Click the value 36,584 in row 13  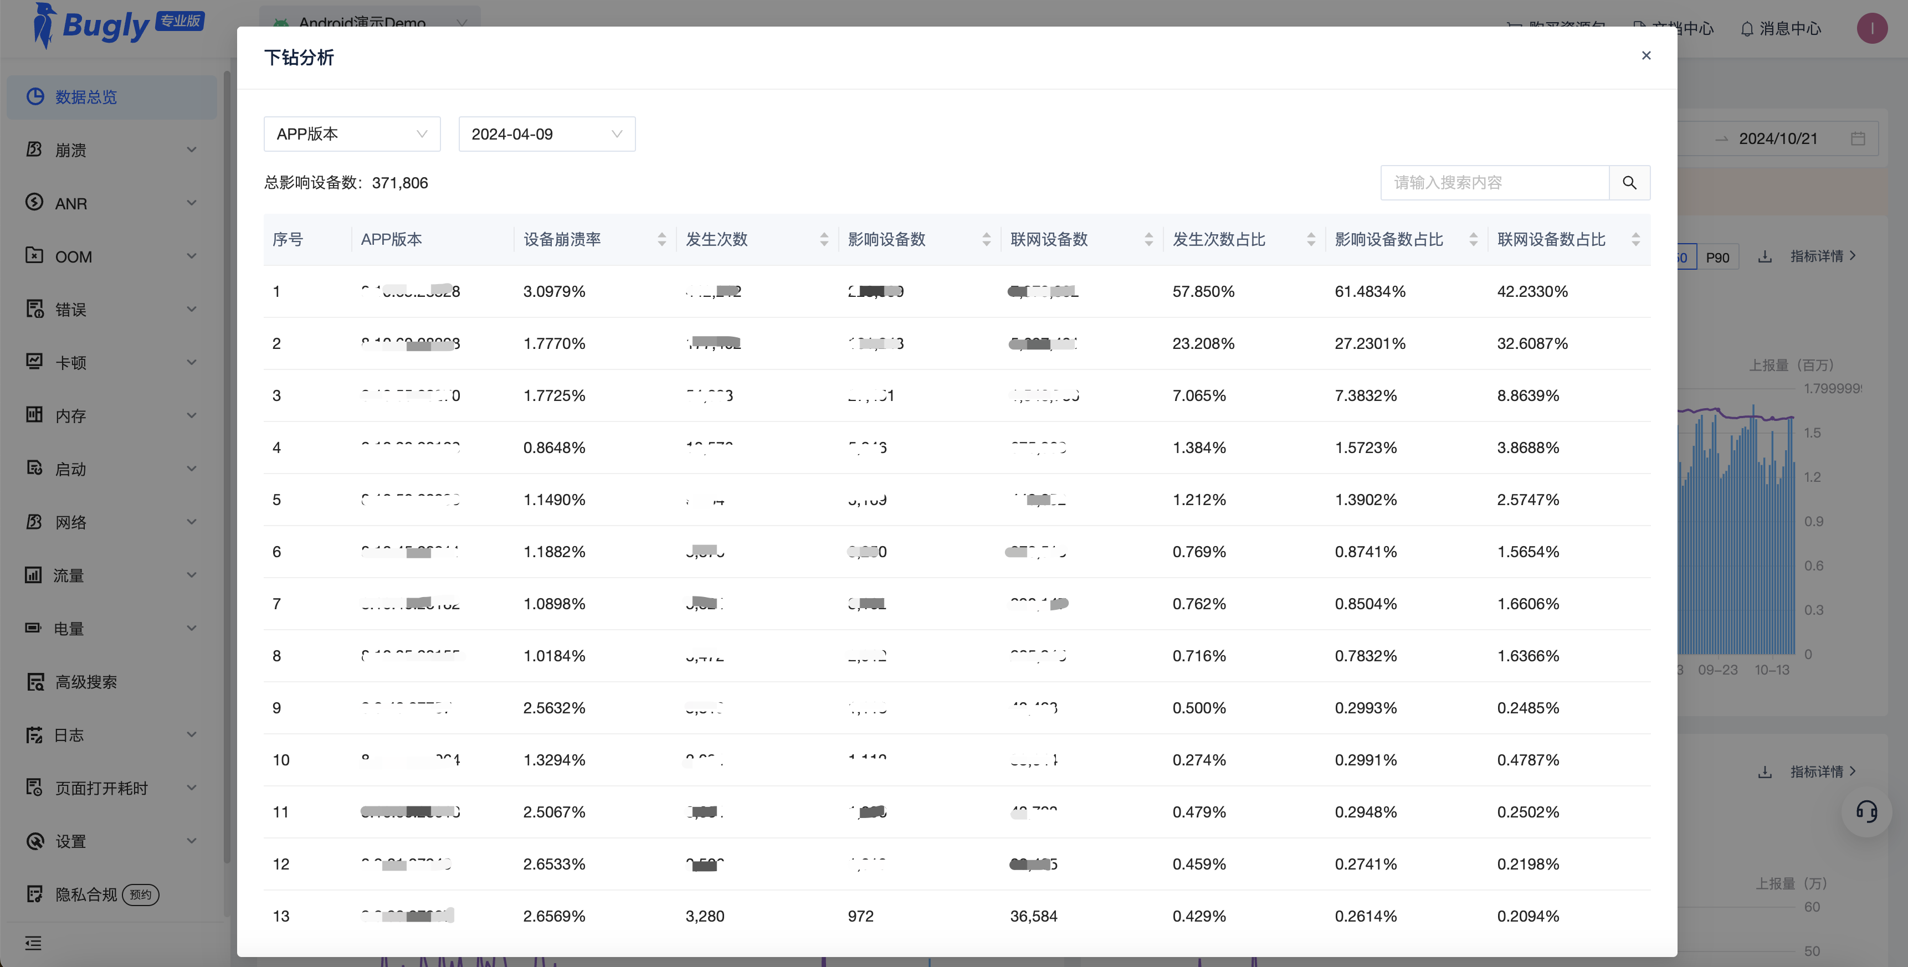1033,916
